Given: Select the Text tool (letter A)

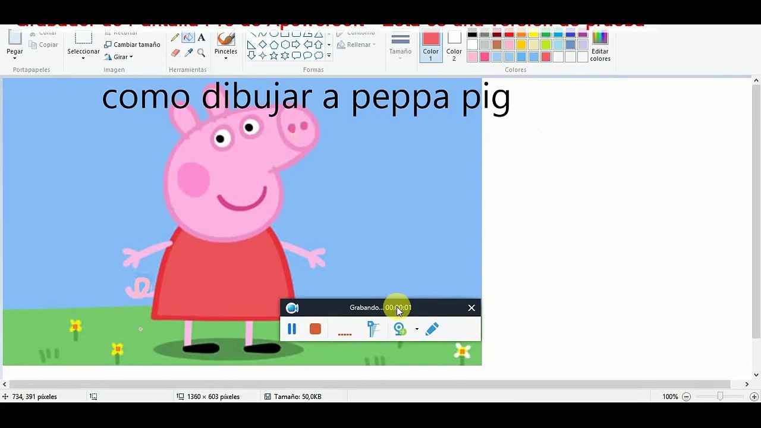Looking at the screenshot, I should pos(201,38).
